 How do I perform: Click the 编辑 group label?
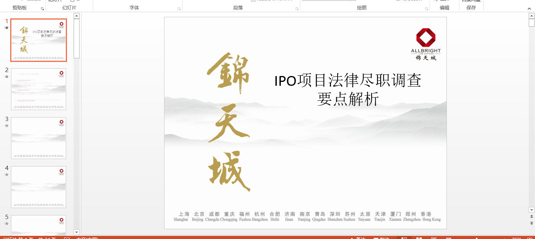(445, 8)
